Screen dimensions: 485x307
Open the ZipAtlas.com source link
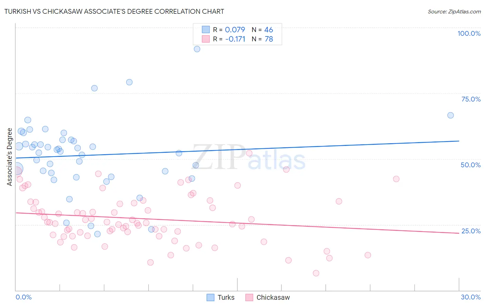454,11
